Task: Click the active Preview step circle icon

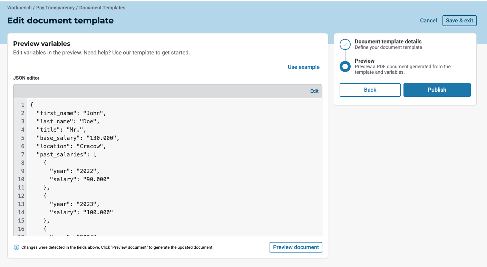Action: tap(345, 66)
